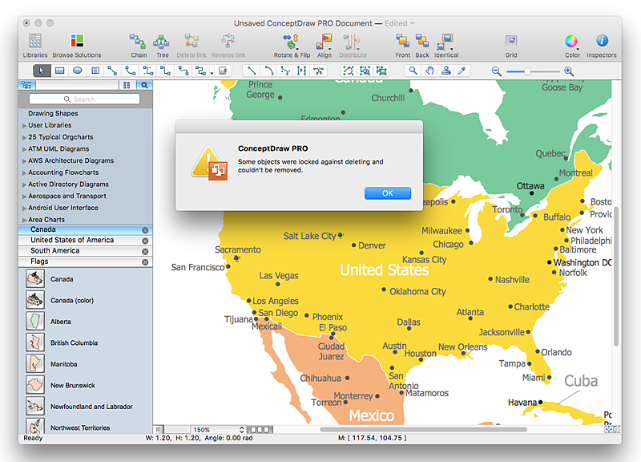Switch to the United States of America library

(x=85, y=240)
